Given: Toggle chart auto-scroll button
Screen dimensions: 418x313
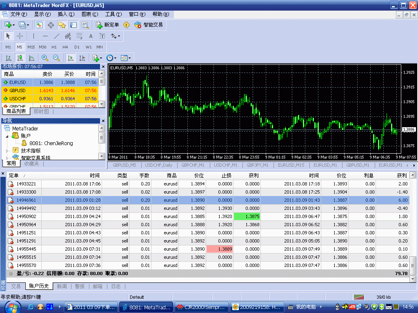Looking at the screenshot, I should [x=70, y=58].
